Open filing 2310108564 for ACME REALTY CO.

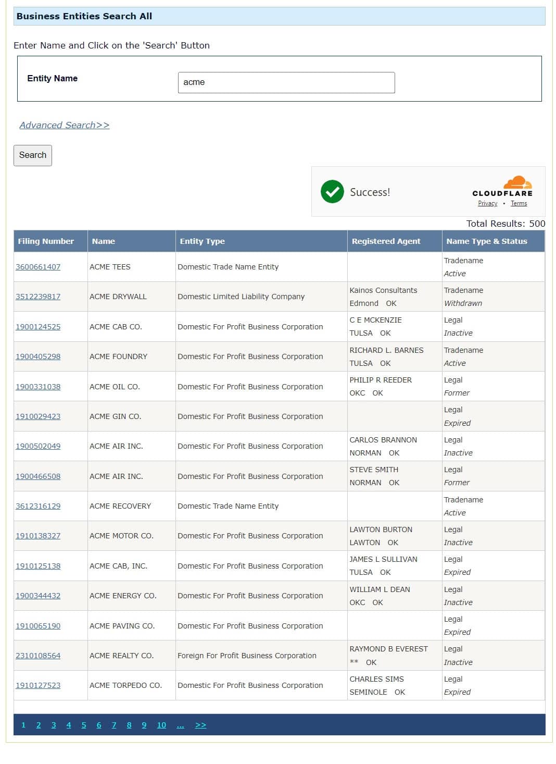pos(38,655)
